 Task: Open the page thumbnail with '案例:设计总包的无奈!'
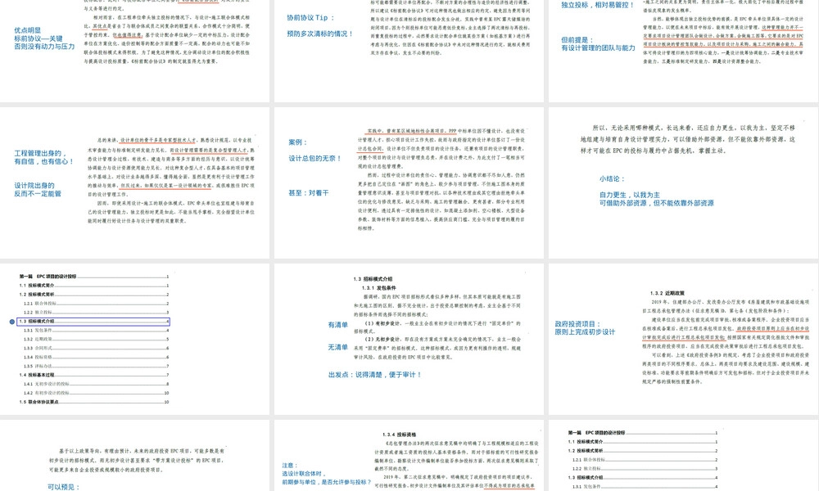(x=409, y=182)
